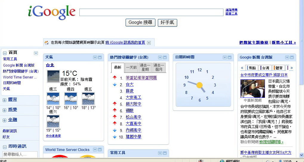Screen dimensions: 304x162
Task: Select 日期和時間 in the sidebar
Action: click(12, 83)
